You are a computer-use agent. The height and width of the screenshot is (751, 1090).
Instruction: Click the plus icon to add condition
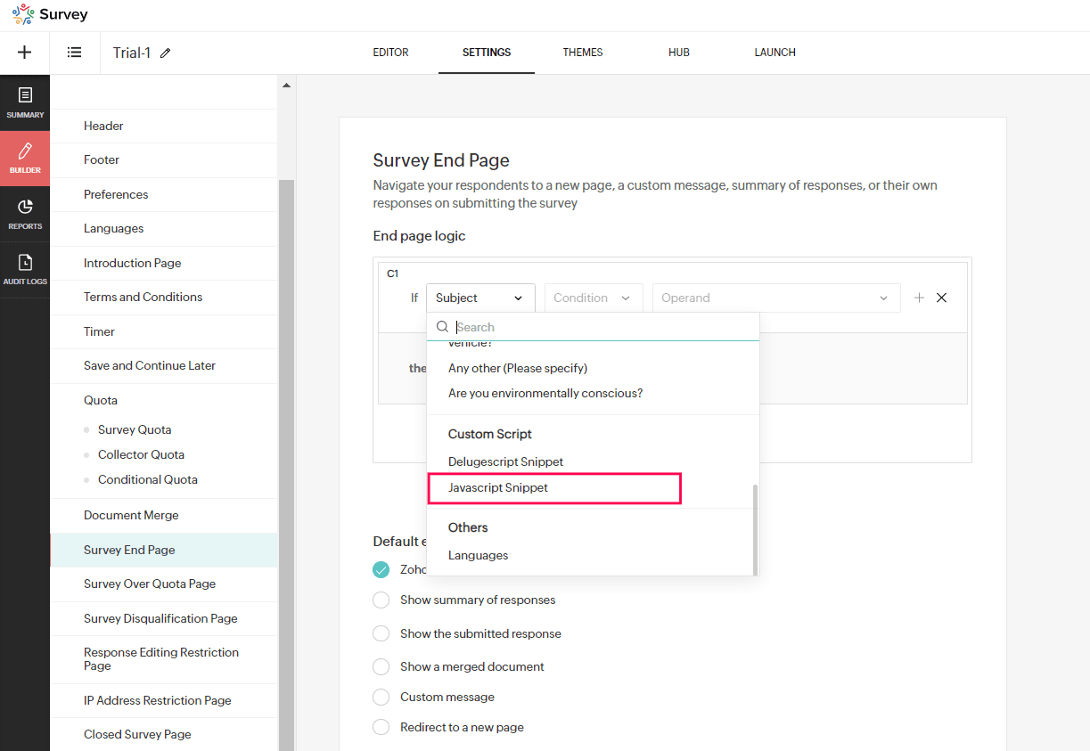coord(919,298)
